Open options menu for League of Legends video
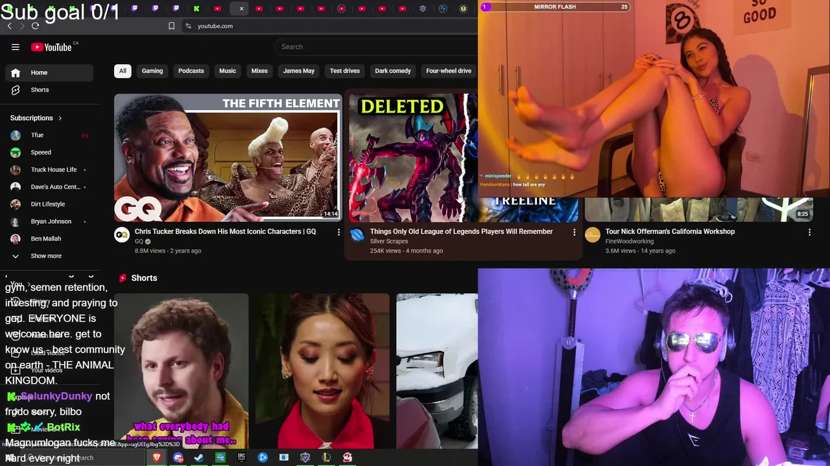Screen dimensions: 830x466 [574, 232]
